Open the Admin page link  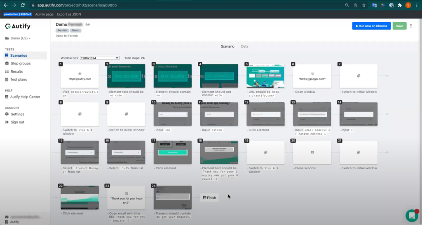45,14
